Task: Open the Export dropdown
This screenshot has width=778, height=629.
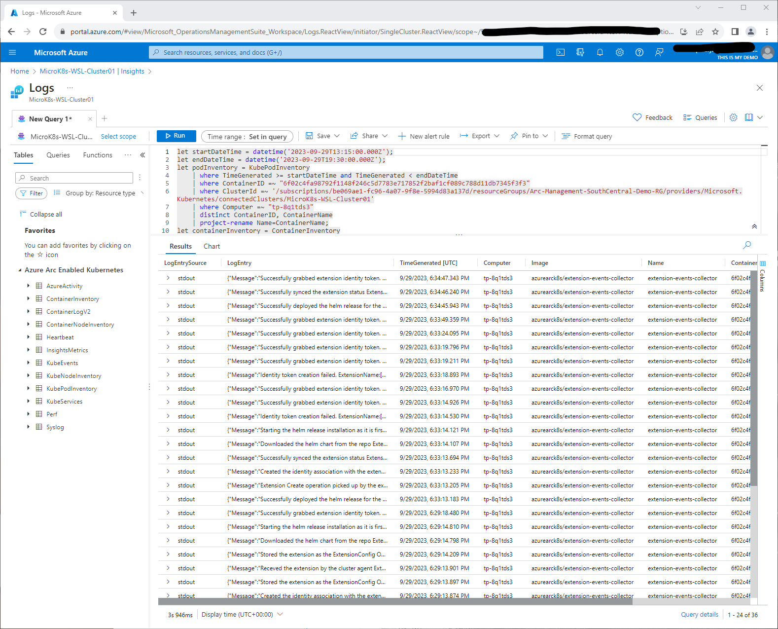Action: pyautogui.click(x=480, y=136)
